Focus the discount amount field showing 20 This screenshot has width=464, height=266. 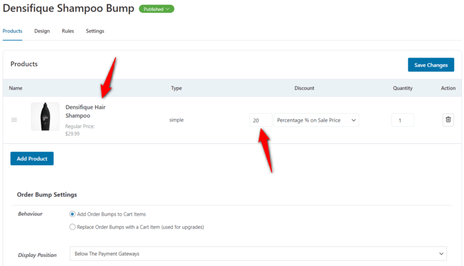click(x=261, y=120)
